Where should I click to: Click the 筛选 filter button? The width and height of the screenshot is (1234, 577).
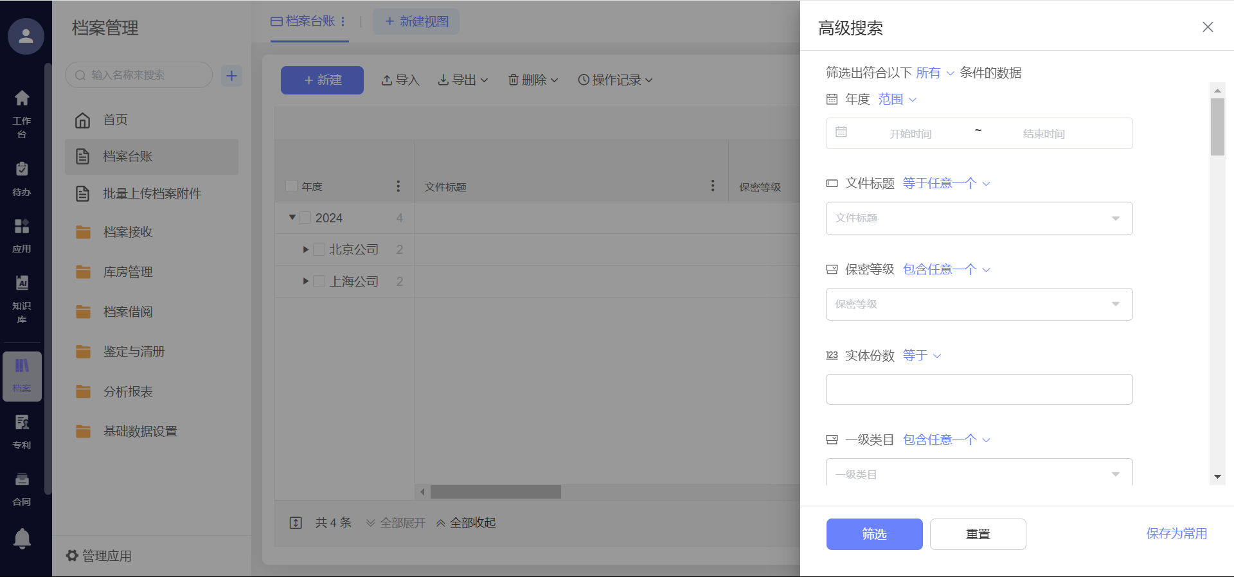click(x=874, y=534)
